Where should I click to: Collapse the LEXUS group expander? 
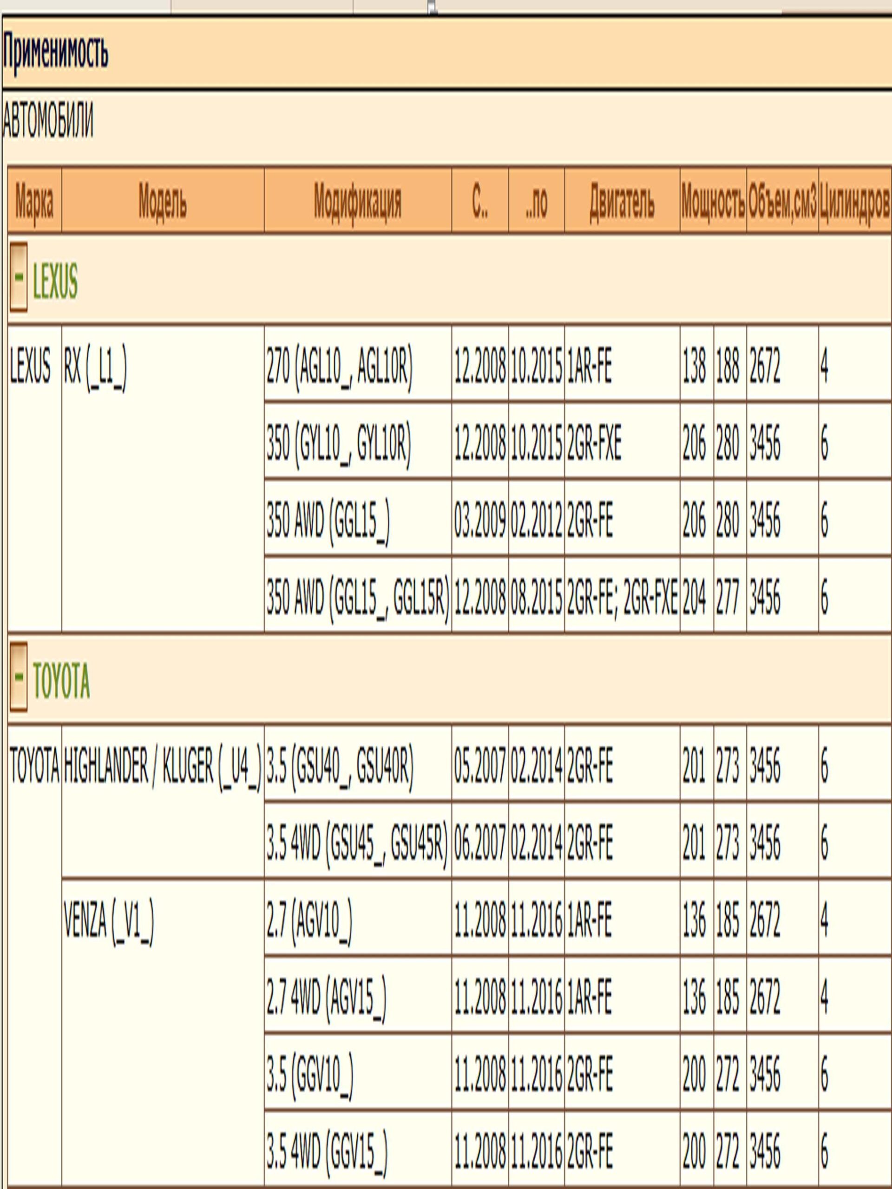coord(18,277)
